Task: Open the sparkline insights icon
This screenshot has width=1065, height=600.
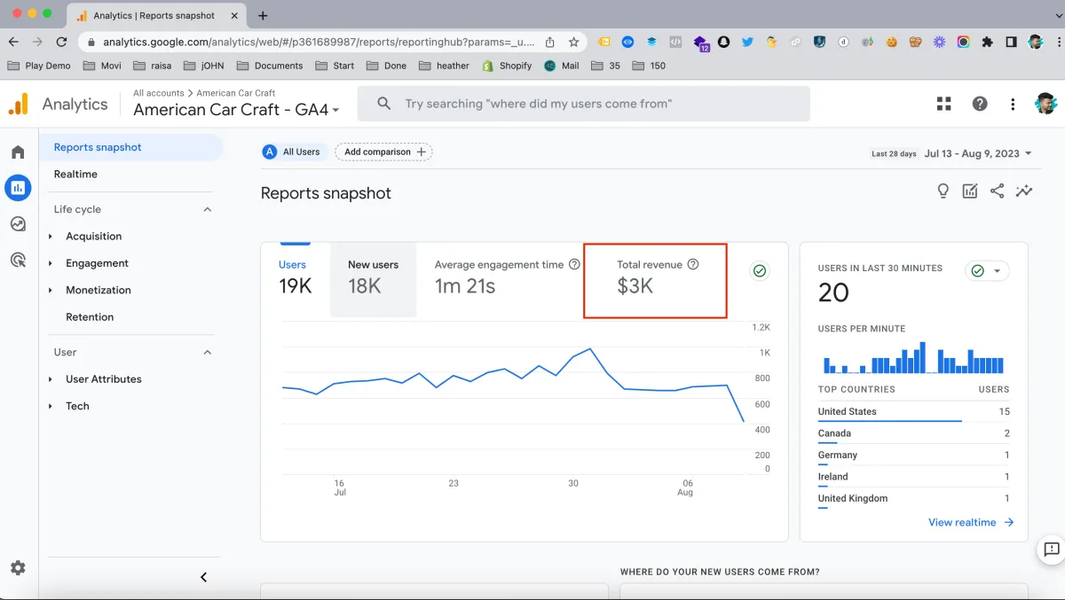Action: [1024, 191]
